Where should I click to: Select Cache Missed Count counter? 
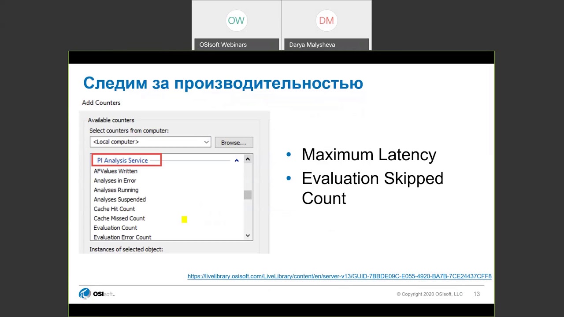[119, 218]
